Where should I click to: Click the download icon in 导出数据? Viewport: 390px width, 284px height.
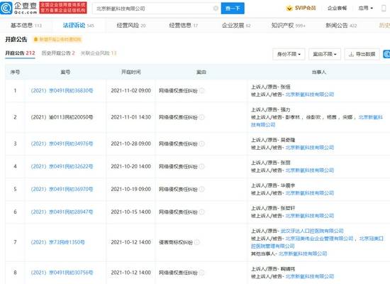point(351,54)
